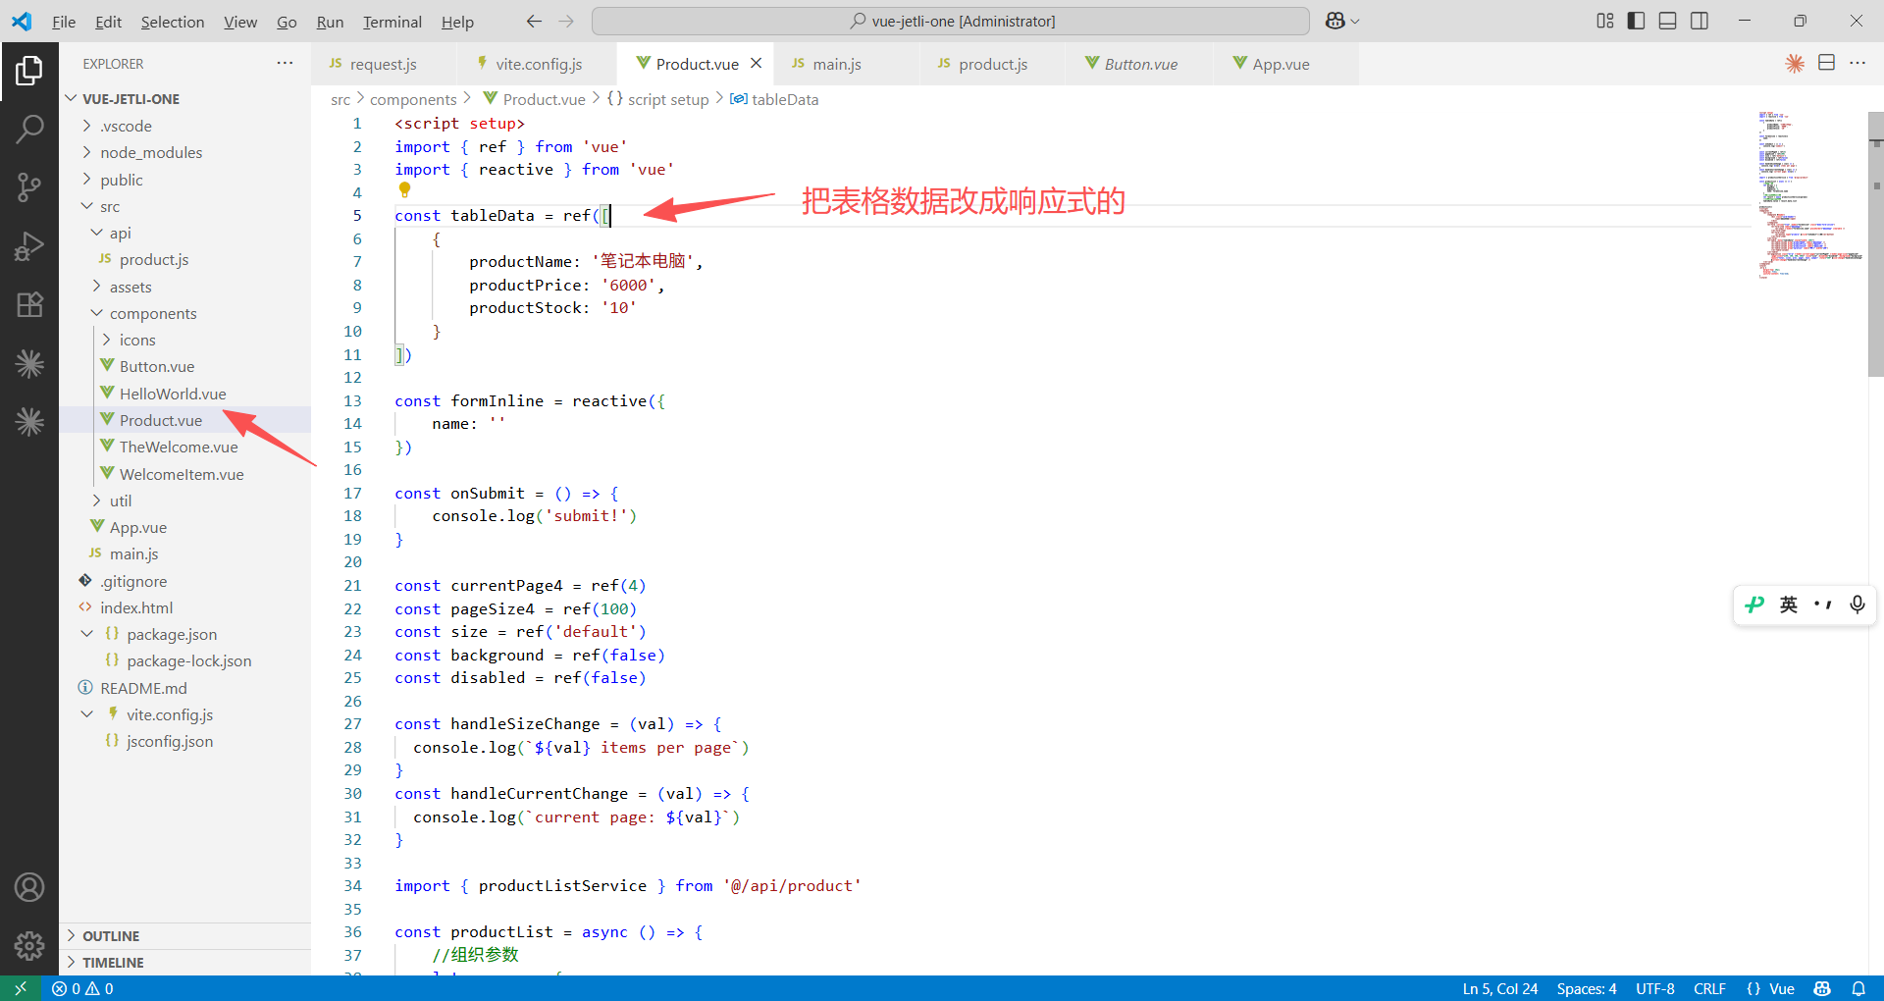Open Extensions view
Image resolution: width=1884 pixels, height=1001 pixels.
click(x=29, y=304)
